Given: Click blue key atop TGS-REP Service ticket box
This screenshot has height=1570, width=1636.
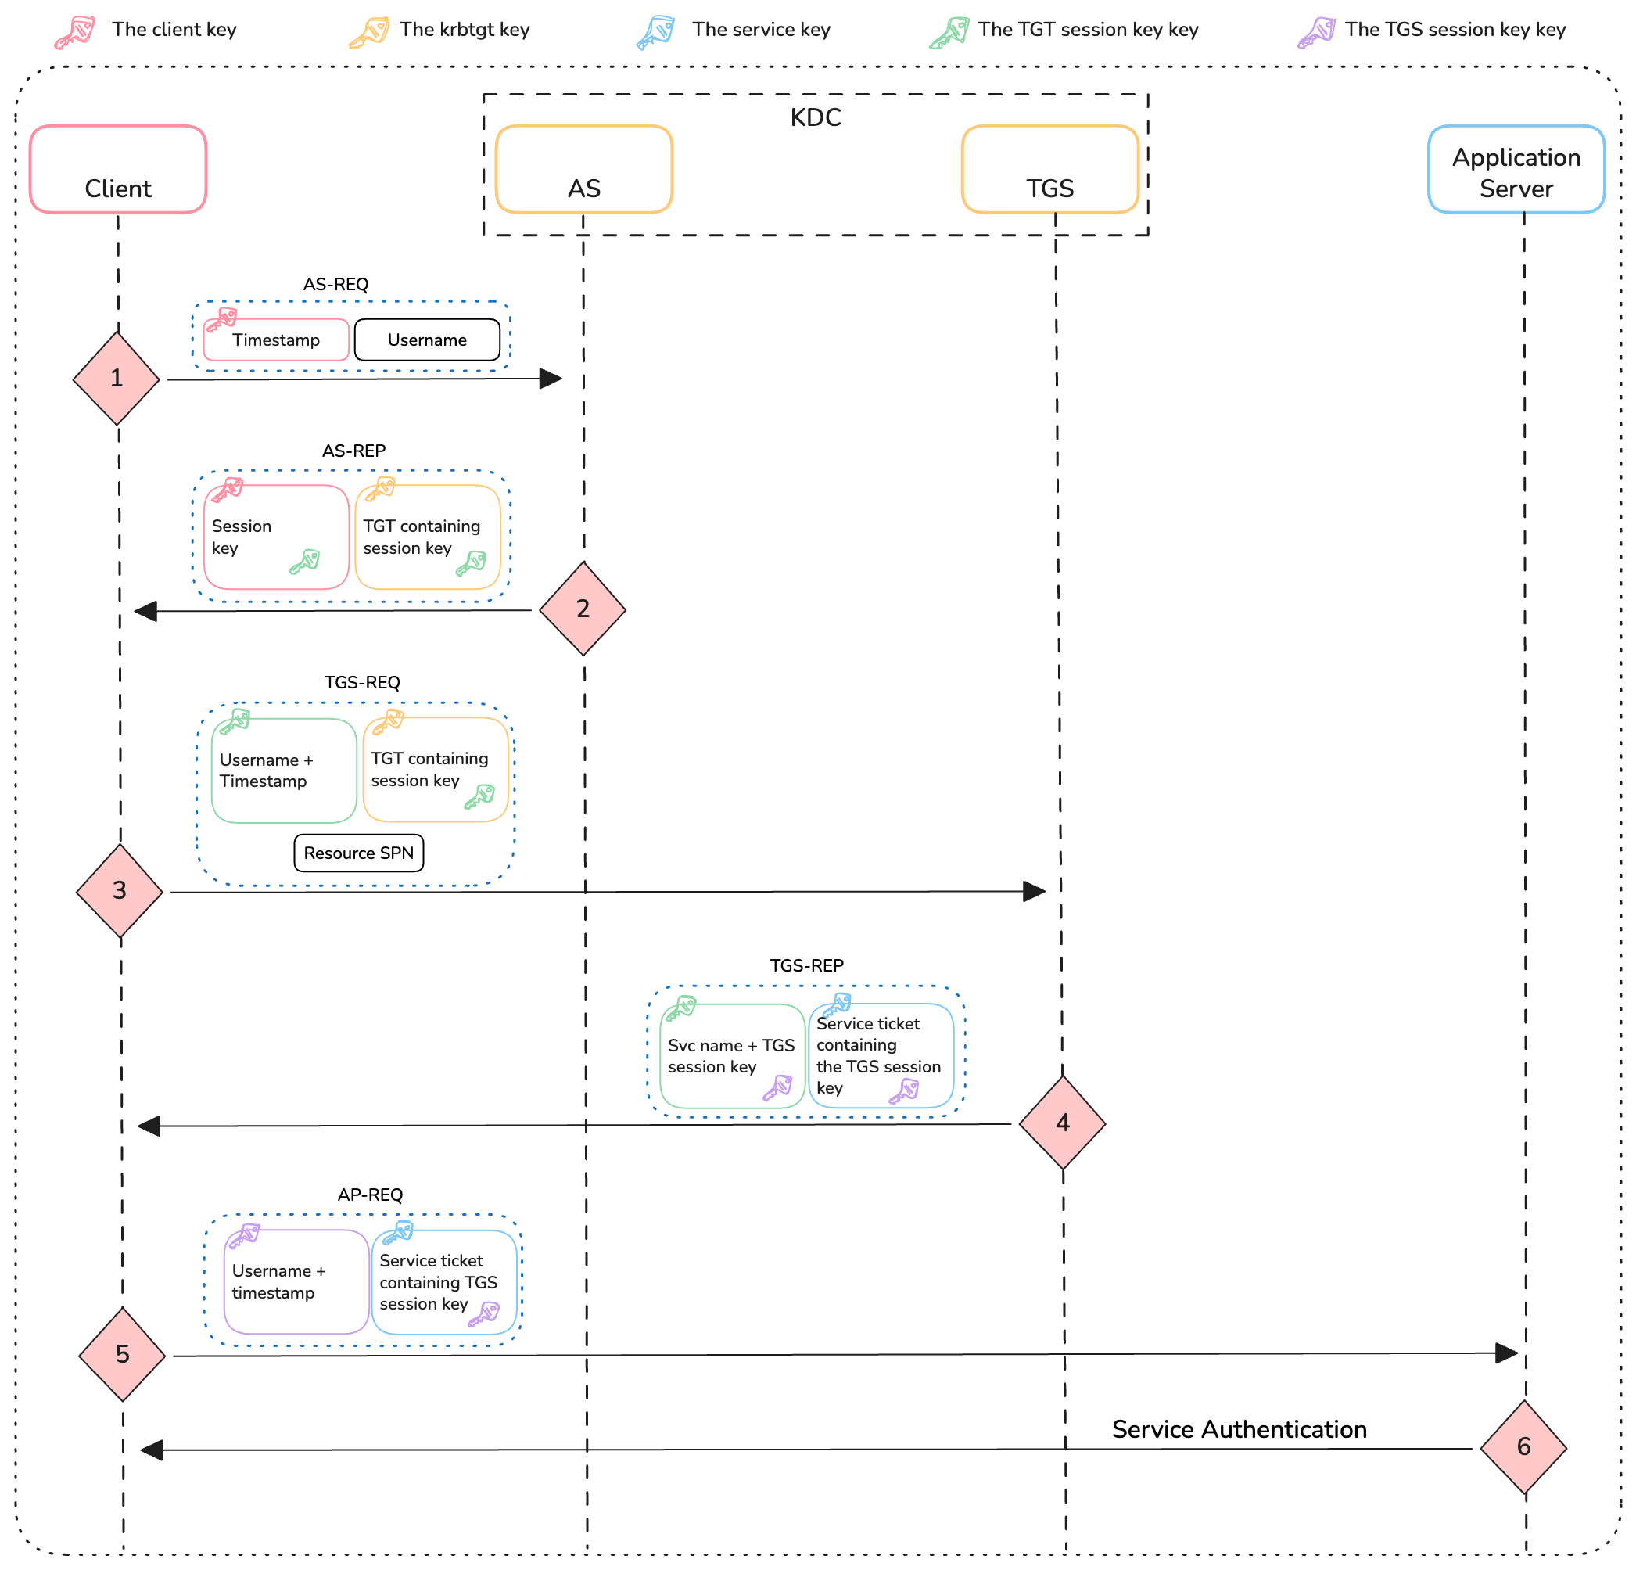Looking at the screenshot, I should [x=836, y=1004].
